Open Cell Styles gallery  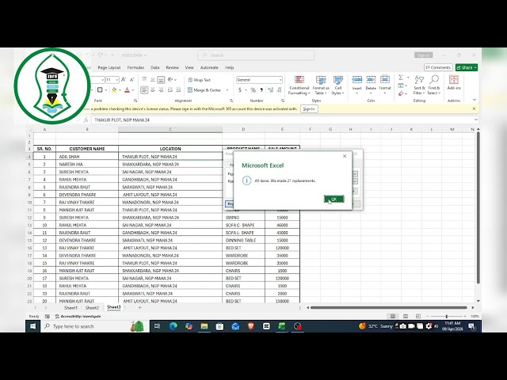pos(338,85)
